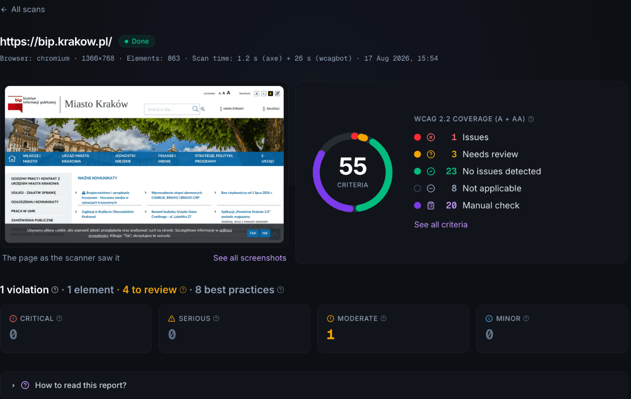
Task: Click the orange dot beside Needs review
Action: click(418, 154)
